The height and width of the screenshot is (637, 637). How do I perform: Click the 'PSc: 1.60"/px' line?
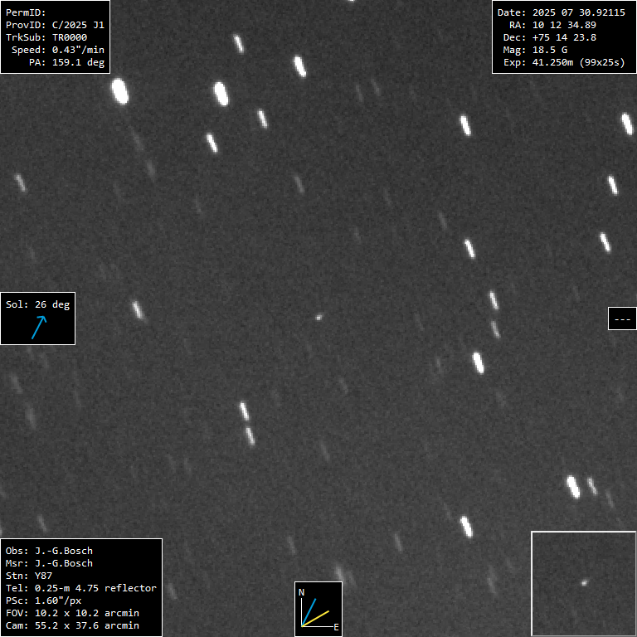pyautogui.click(x=43, y=601)
